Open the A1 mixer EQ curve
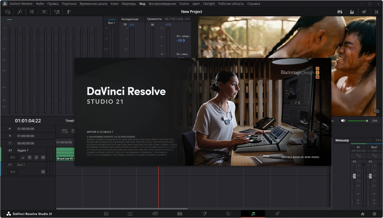Image resolution: width=383 pixels, height=218 pixels. [358, 156]
